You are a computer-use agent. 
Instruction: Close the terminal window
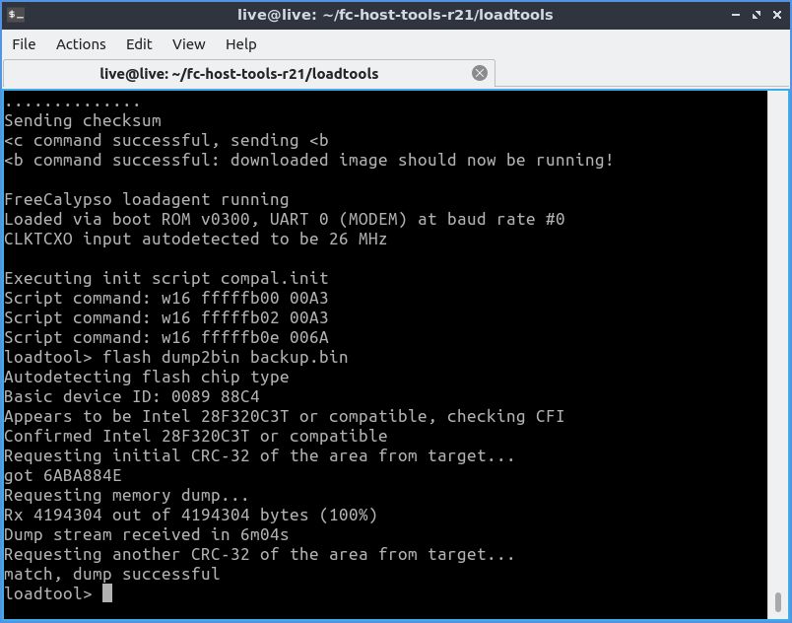click(775, 15)
